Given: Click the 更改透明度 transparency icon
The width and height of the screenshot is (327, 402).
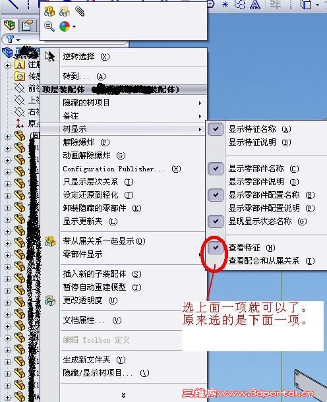Looking at the screenshot, I should [x=50, y=301].
